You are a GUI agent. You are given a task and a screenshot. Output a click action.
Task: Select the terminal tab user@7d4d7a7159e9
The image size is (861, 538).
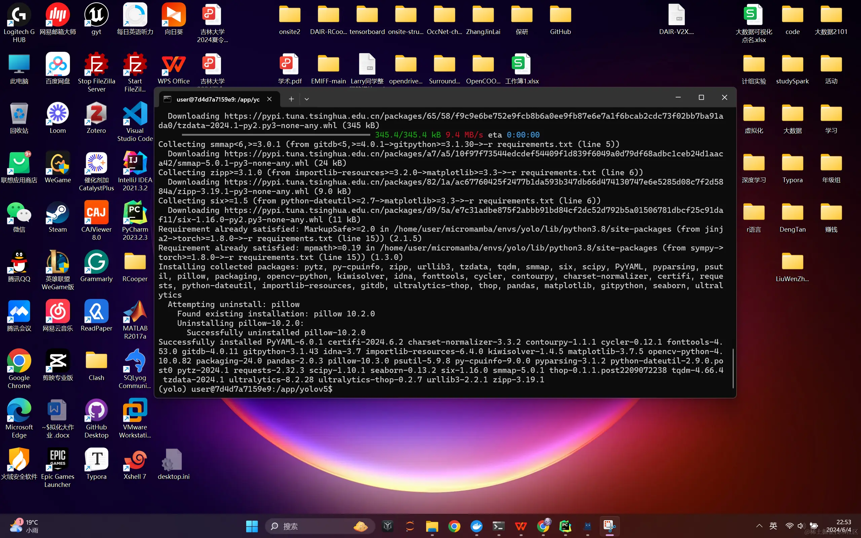pos(218,99)
